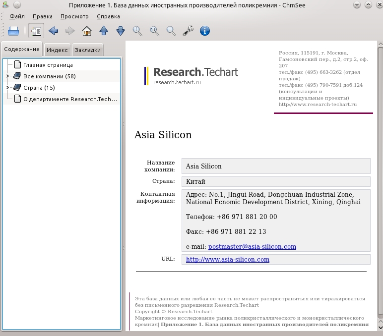
Task: Open the postmaster@asia-silicon.com email link
Action: point(252,246)
